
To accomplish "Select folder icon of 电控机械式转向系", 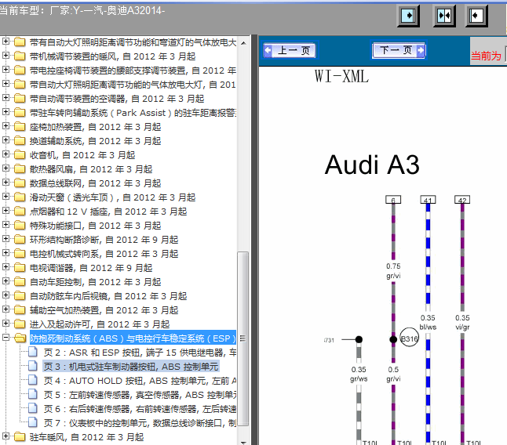I will (20, 254).
